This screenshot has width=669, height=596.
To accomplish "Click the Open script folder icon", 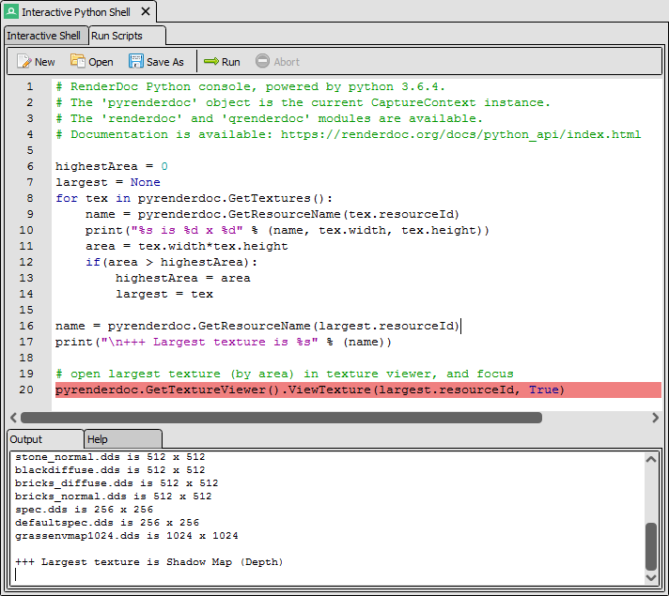I will pyautogui.click(x=78, y=61).
